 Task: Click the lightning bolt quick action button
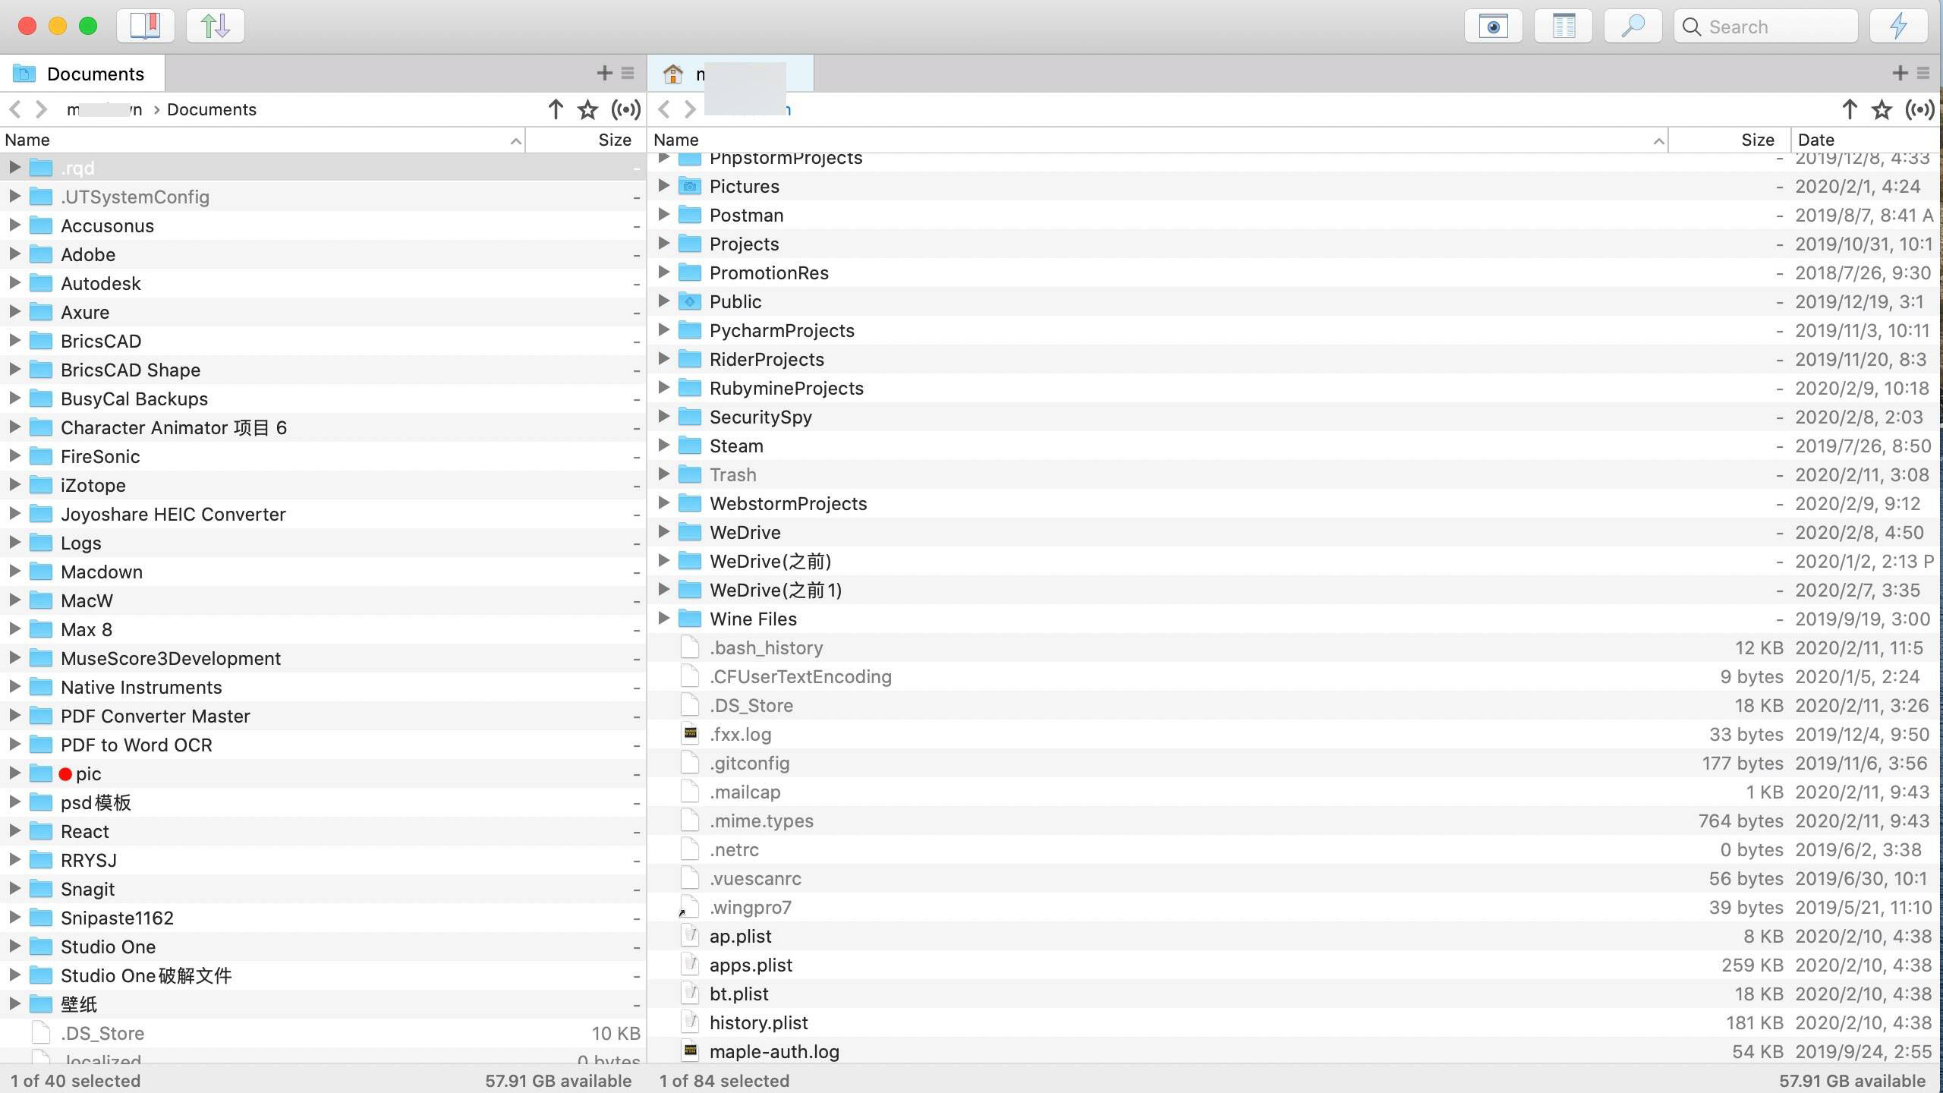pos(1899,27)
